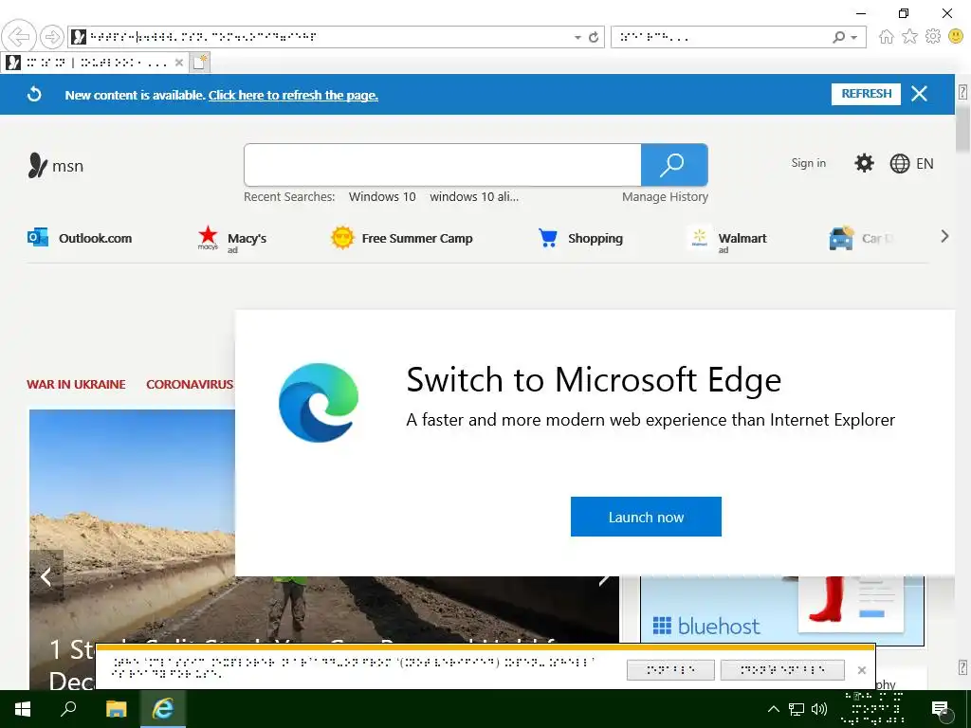Screen dimensions: 971x728
Task: Expand search provider dropdown arrow
Action: point(854,38)
